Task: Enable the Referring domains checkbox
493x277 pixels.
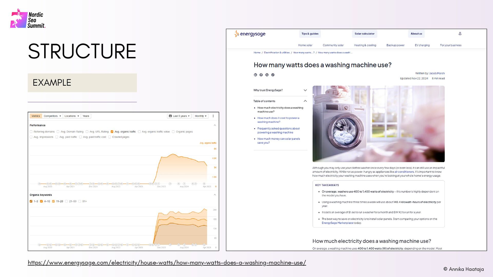Action: pyautogui.click(x=31, y=132)
